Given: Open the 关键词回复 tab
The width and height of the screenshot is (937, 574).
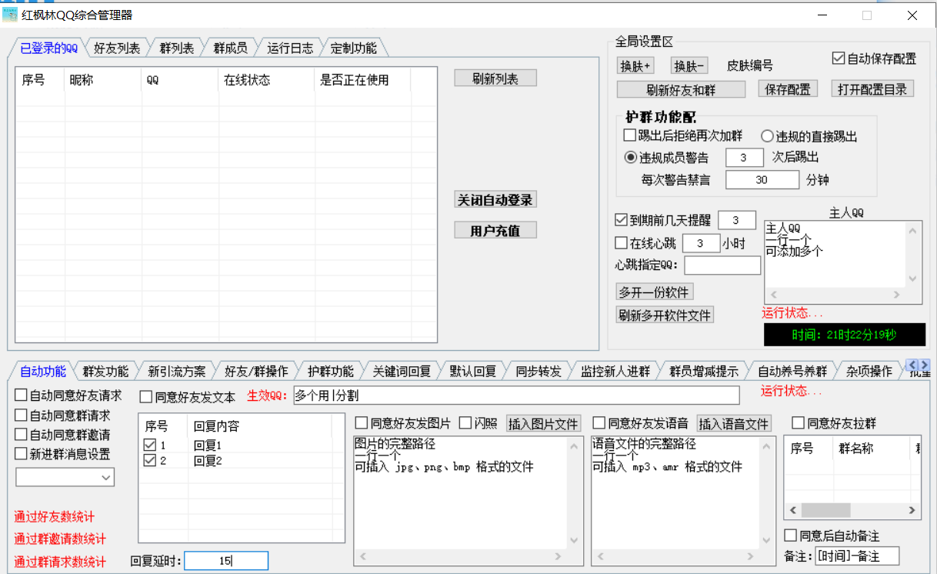Looking at the screenshot, I should point(402,371).
